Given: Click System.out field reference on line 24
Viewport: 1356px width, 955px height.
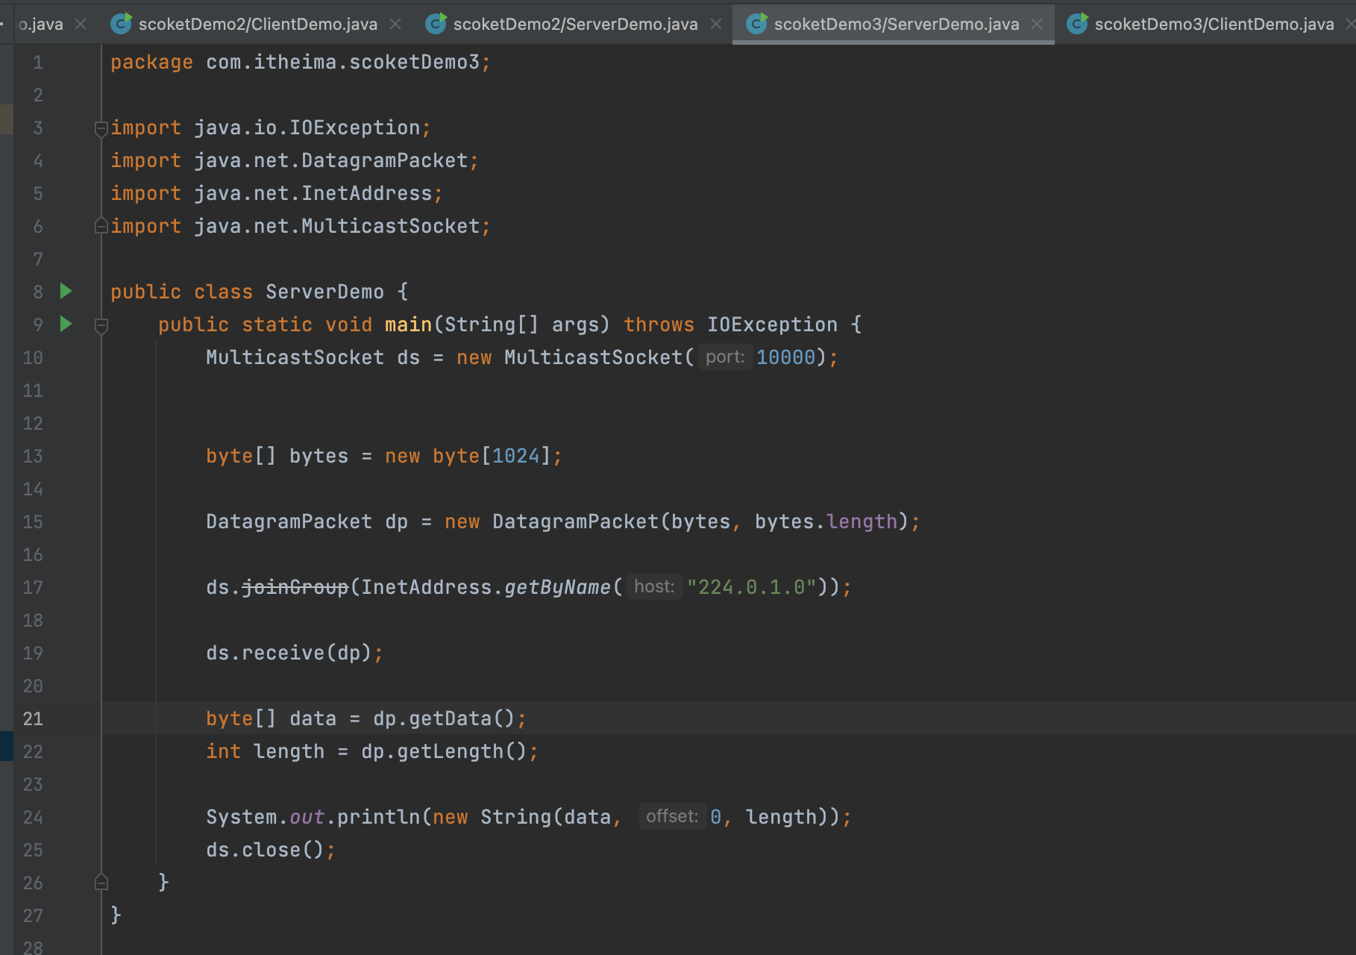Looking at the screenshot, I should point(307,817).
